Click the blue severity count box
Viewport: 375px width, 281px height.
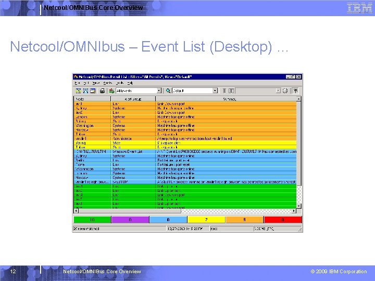pos(168,220)
